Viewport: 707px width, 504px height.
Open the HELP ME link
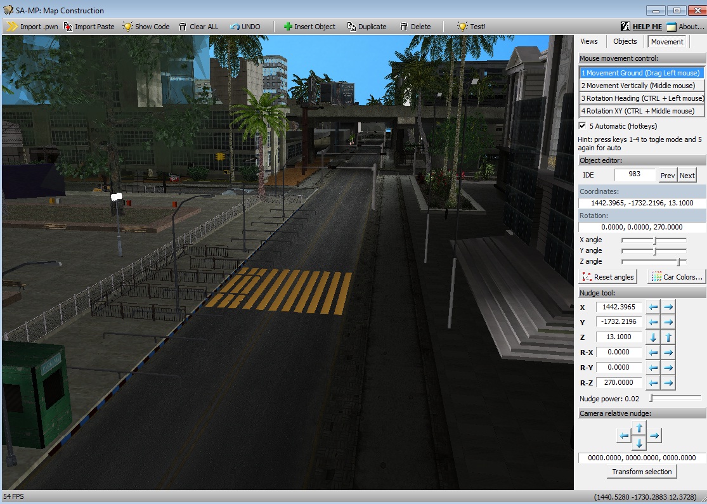point(641,27)
